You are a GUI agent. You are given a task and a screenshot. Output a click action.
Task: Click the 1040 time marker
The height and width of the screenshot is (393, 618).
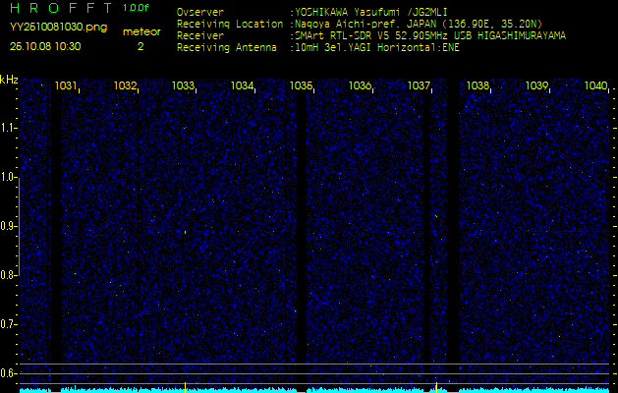point(595,86)
